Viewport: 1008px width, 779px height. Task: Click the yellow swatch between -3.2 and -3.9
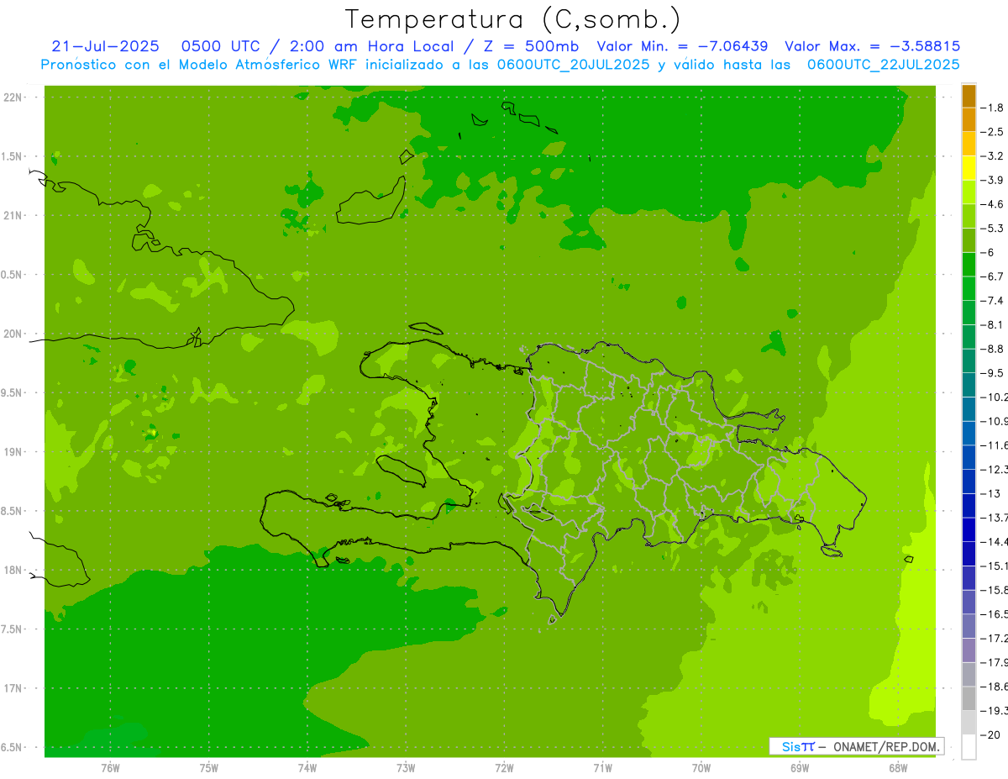(969, 169)
